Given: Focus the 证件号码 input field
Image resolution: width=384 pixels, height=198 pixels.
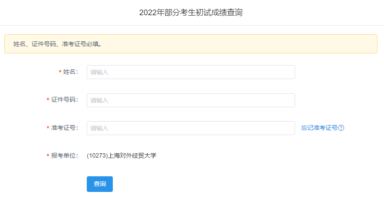Looking at the screenshot, I should click(190, 100).
